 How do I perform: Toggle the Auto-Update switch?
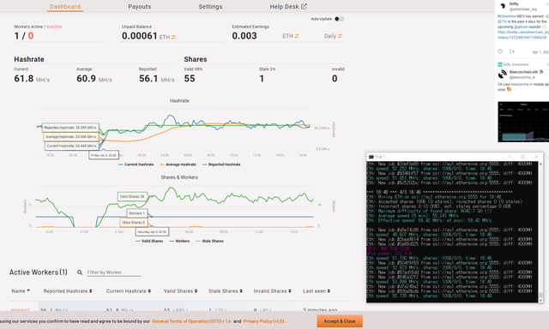click(x=340, y=19)
